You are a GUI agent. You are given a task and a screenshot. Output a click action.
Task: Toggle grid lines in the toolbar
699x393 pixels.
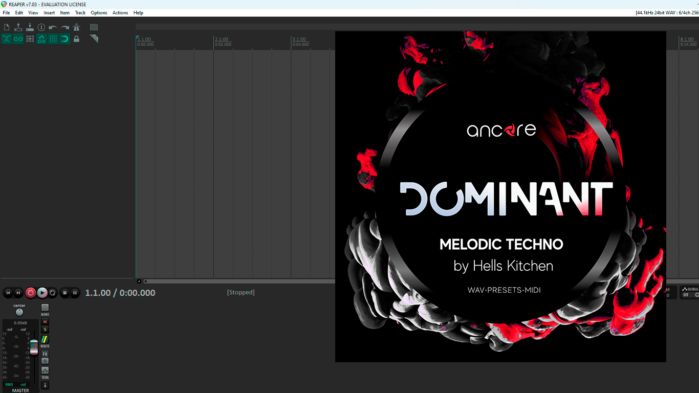(53, 39)
